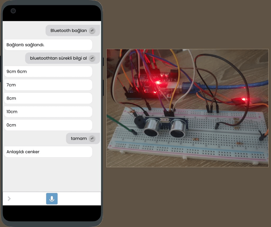This screenshot has width=271, height=227.
Task: Open the breadboard circuit photo
Action: [x=187, y=108]
